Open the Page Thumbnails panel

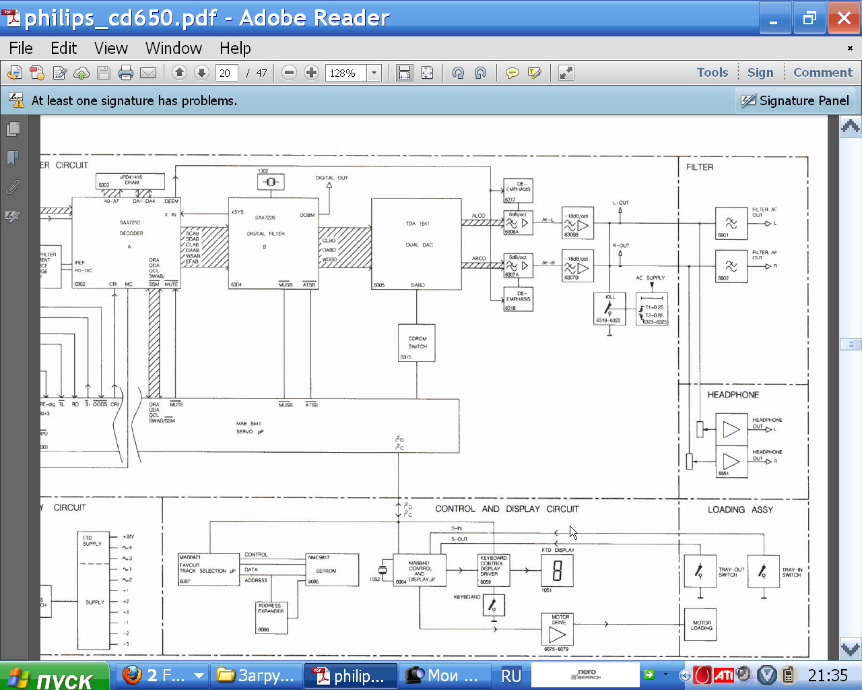click(13, 129)
